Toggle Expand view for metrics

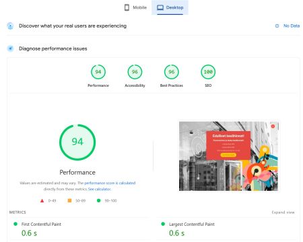283,212
